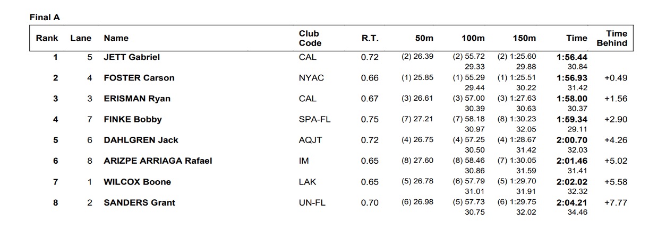Select the name SANDERS Grant
The width and height of the screenshot is (666, 230).
(x=139, y=202)
